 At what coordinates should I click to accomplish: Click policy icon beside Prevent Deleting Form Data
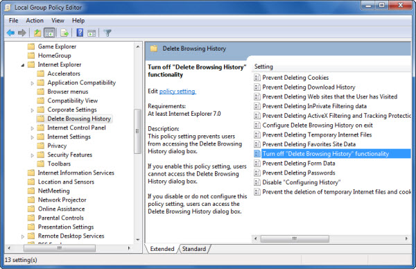coord(257,163)
